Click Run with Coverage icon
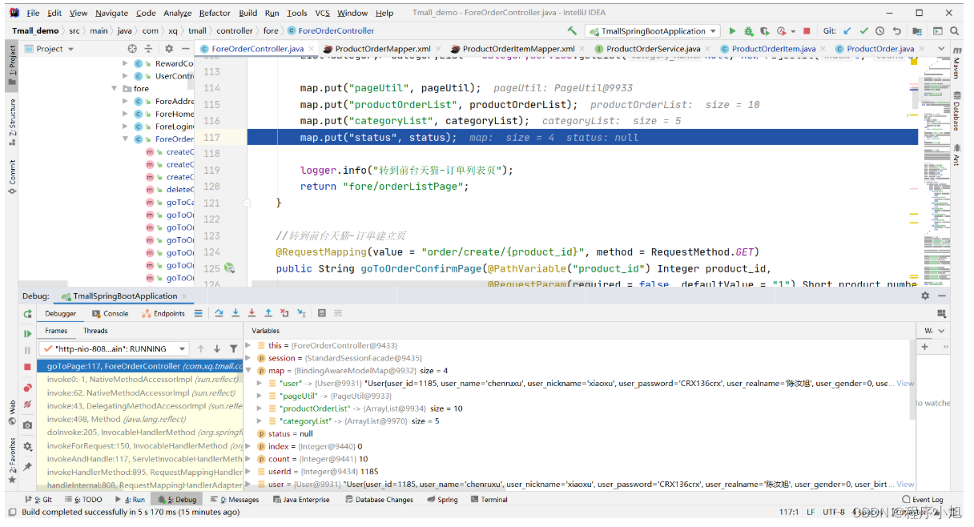 coord(763,31)
